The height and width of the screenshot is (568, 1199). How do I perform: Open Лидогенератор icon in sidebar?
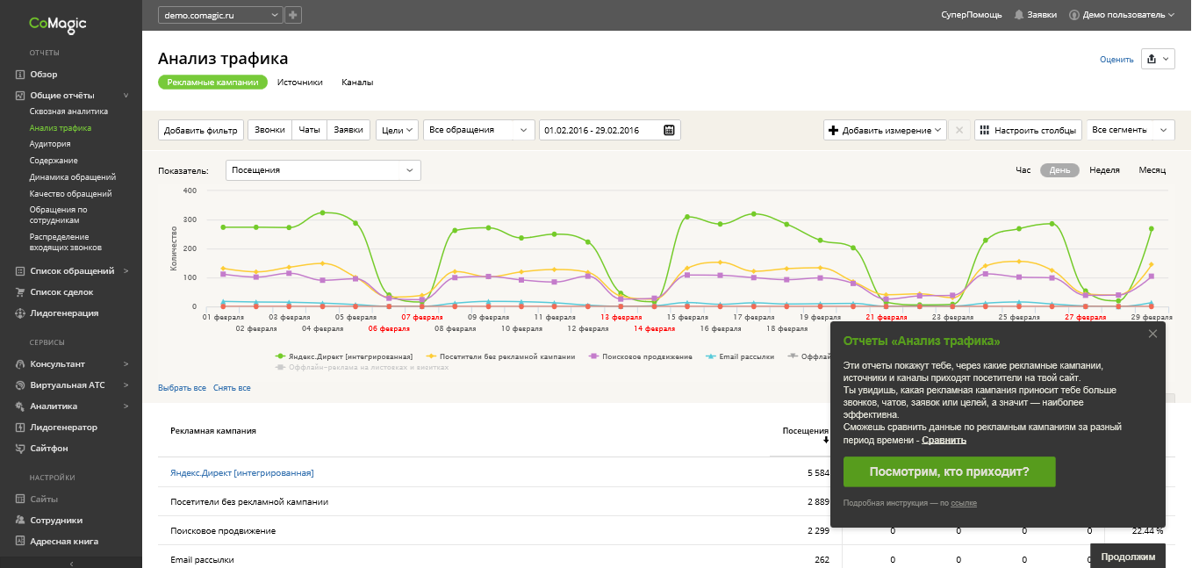[19, 427]
